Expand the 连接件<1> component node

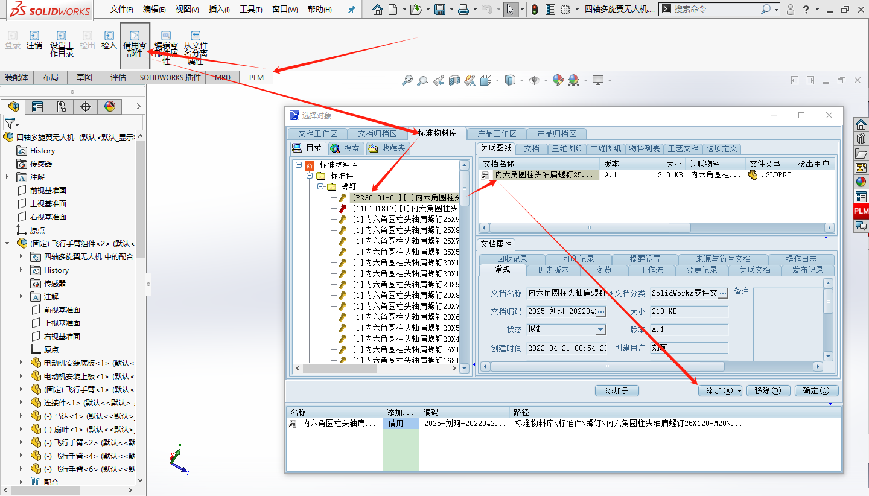(x=21, y=402)
